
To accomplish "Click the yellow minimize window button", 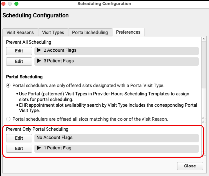I will [x=10, y=4].
